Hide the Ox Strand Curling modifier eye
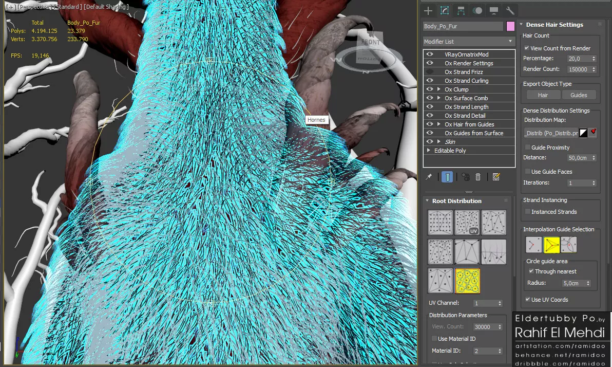 click(x=430, y=81)
